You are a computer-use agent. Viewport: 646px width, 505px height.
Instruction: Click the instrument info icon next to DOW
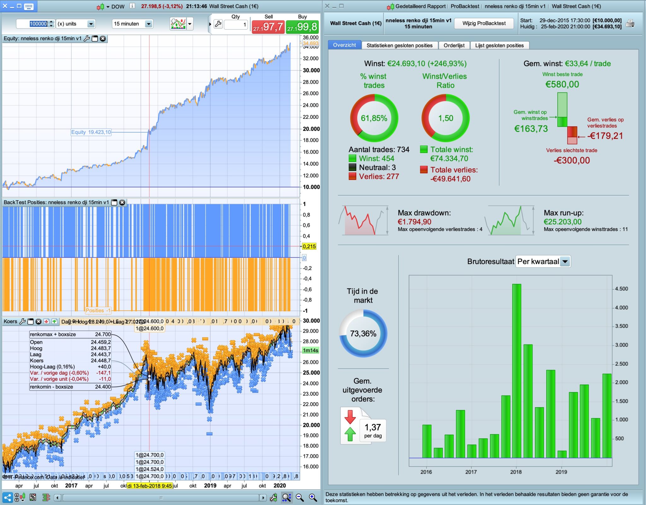pos(132,6)
